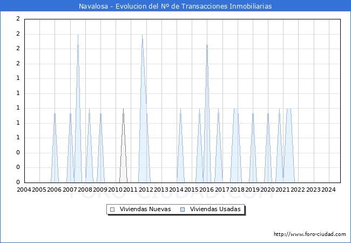Click the 2023 x-axis label

(x=313, y=190)
